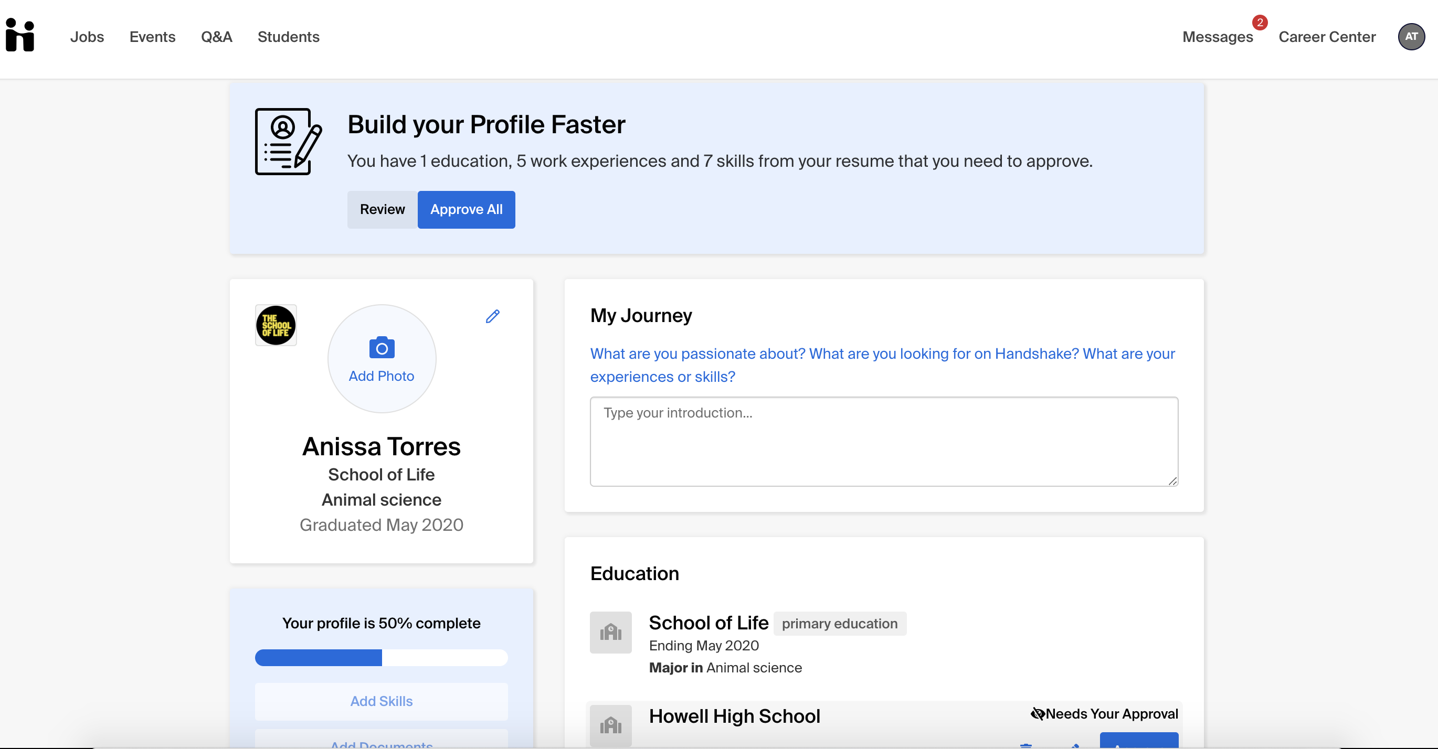The width and height of the screenshot is (1438, 749).
Task: Click the red messages notification badge
Action: [1260, 23]
